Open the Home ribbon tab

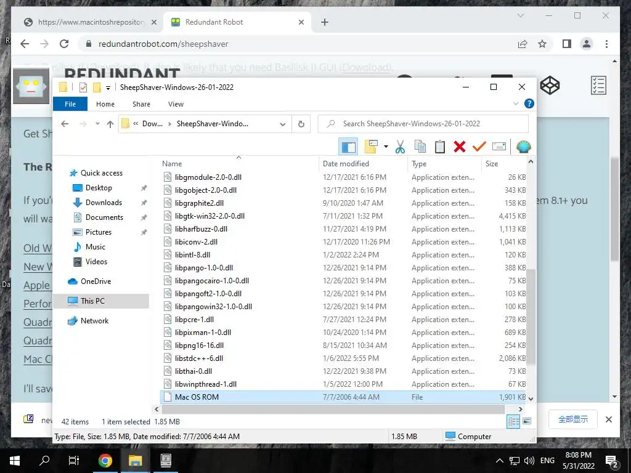pyautogui.click(x=105, y=103)
